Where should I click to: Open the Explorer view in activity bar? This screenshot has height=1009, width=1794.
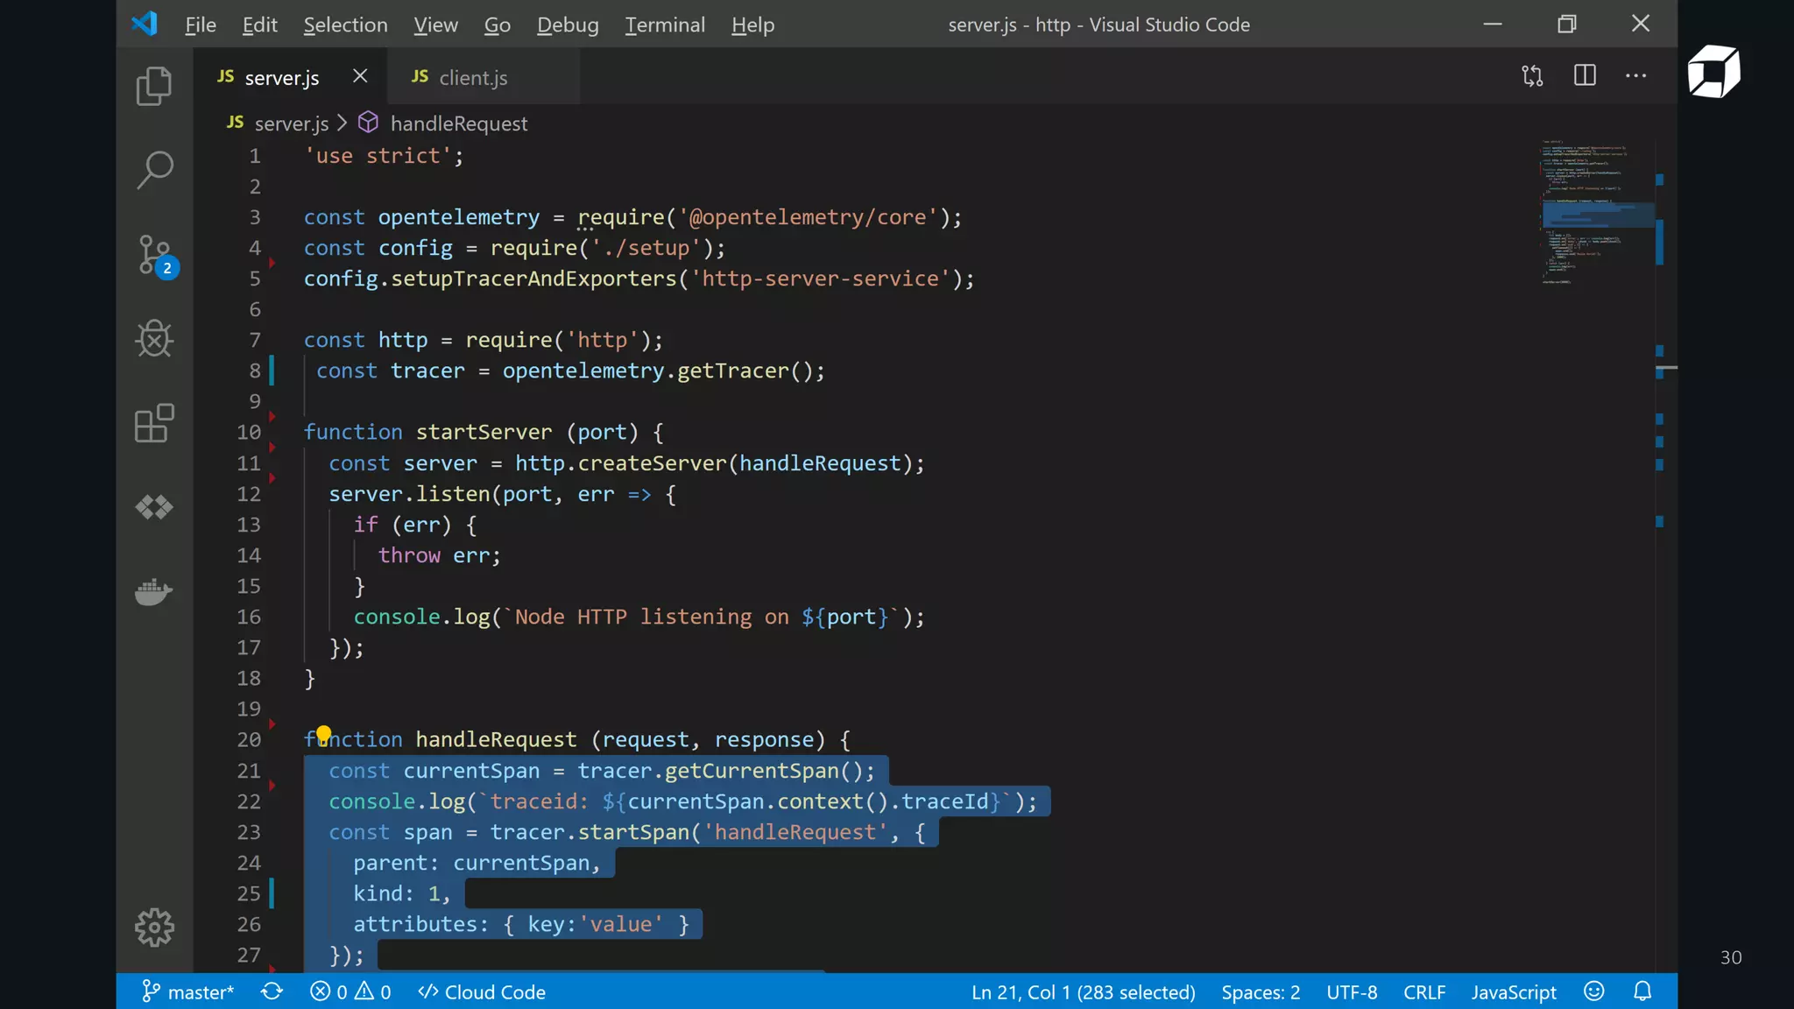[154, 86]
